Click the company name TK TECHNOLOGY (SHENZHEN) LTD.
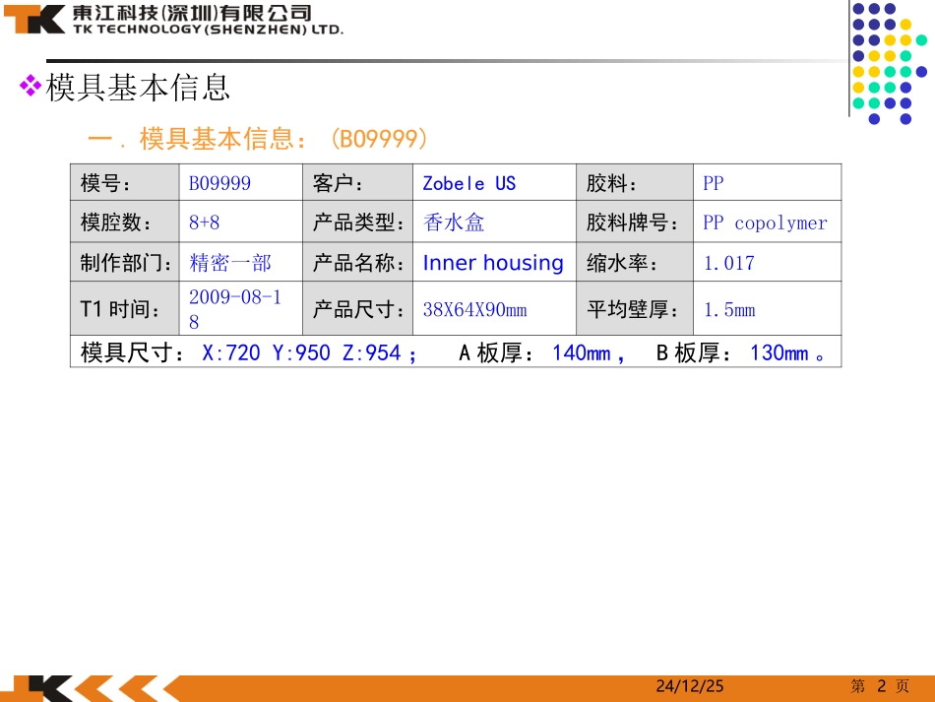Image resolution: width=935 pixels, height=702 pixels. tap(208, 30)
